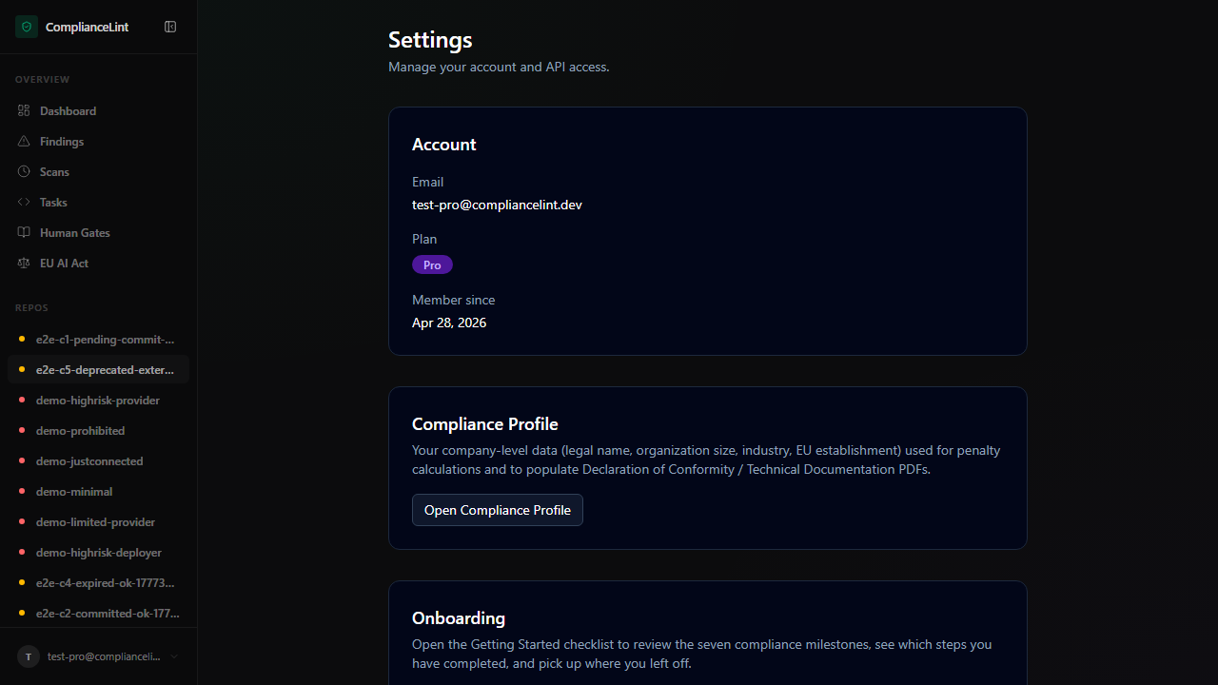Viewport: 1218px width, 685px height.
Task: Go to the demo-prohibited repo
Action: click(80, 431)
